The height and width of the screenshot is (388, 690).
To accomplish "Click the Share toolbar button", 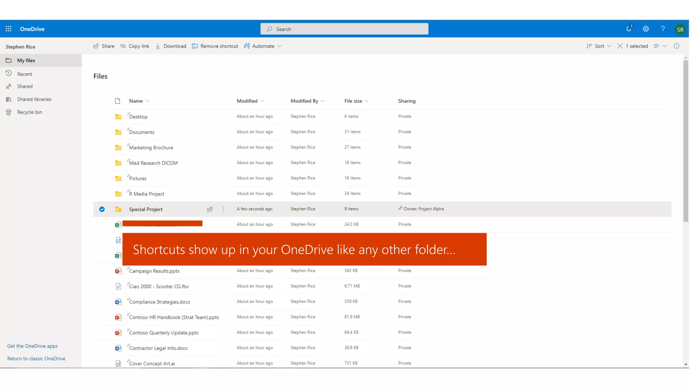I will (x=103, y=46).
